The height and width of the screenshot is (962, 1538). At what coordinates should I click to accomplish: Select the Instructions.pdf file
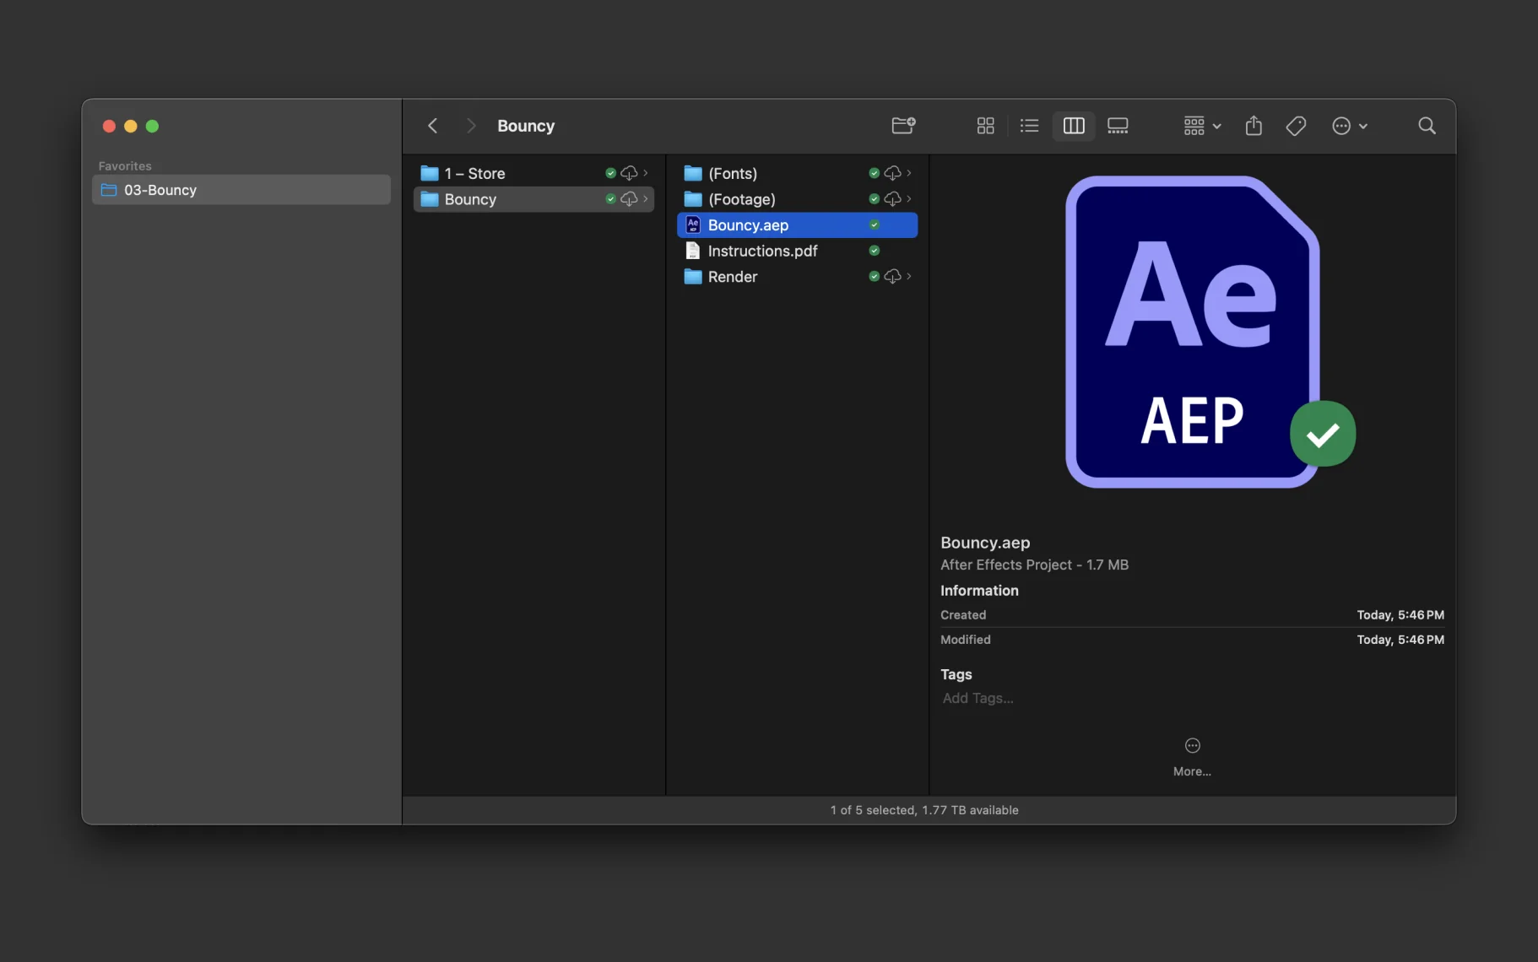(x=762, y=251)
